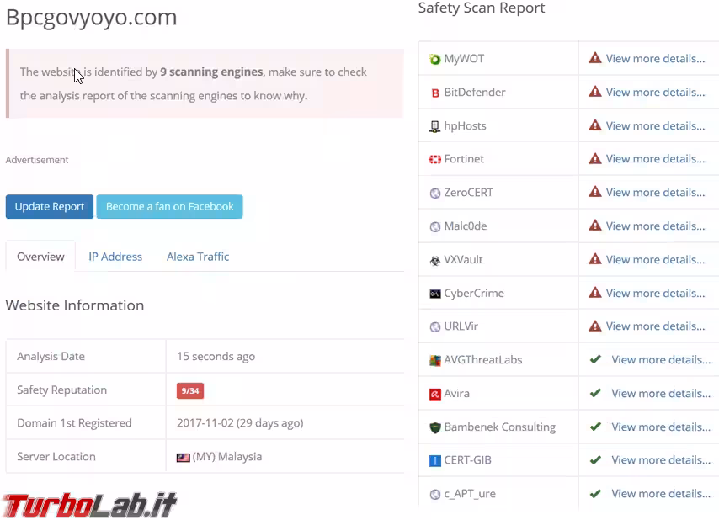The width and height of the screenshot is (719, 520).
Task: View more details for URLVir
Action: [655, 326]
